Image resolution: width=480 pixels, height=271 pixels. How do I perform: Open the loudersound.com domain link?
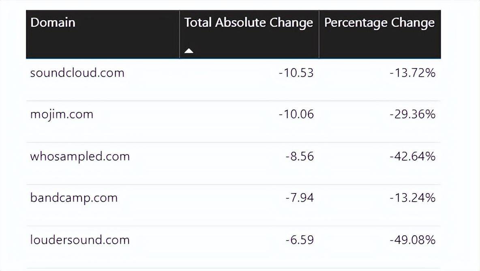pos(80,240)
